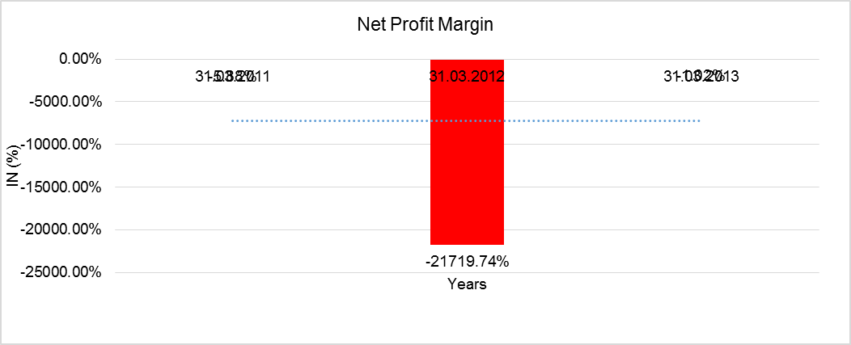
Task: Click the -10000.00% axis label
Action: (63, 145)
